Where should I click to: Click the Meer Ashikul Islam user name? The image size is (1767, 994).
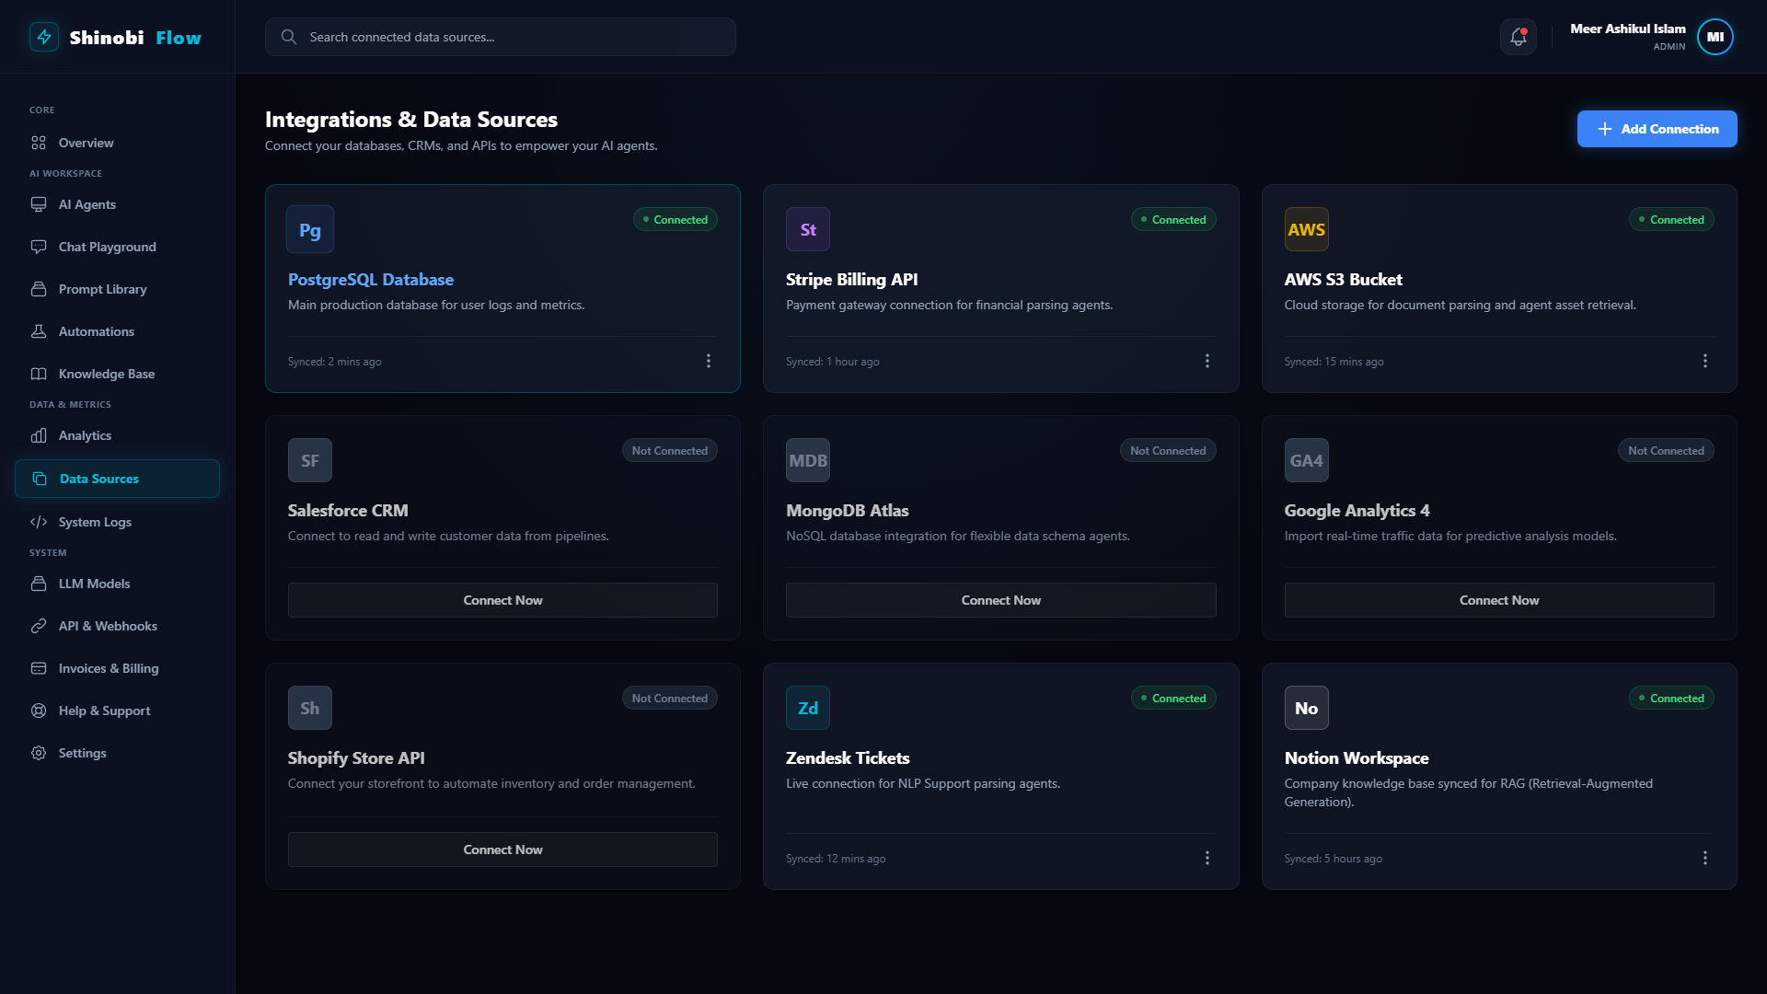tap(1628, 29)
